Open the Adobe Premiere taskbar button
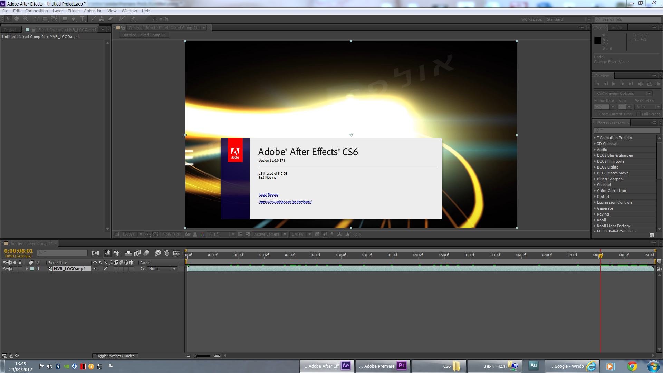The width and height of the screenshot is (663, 373). 383,366
